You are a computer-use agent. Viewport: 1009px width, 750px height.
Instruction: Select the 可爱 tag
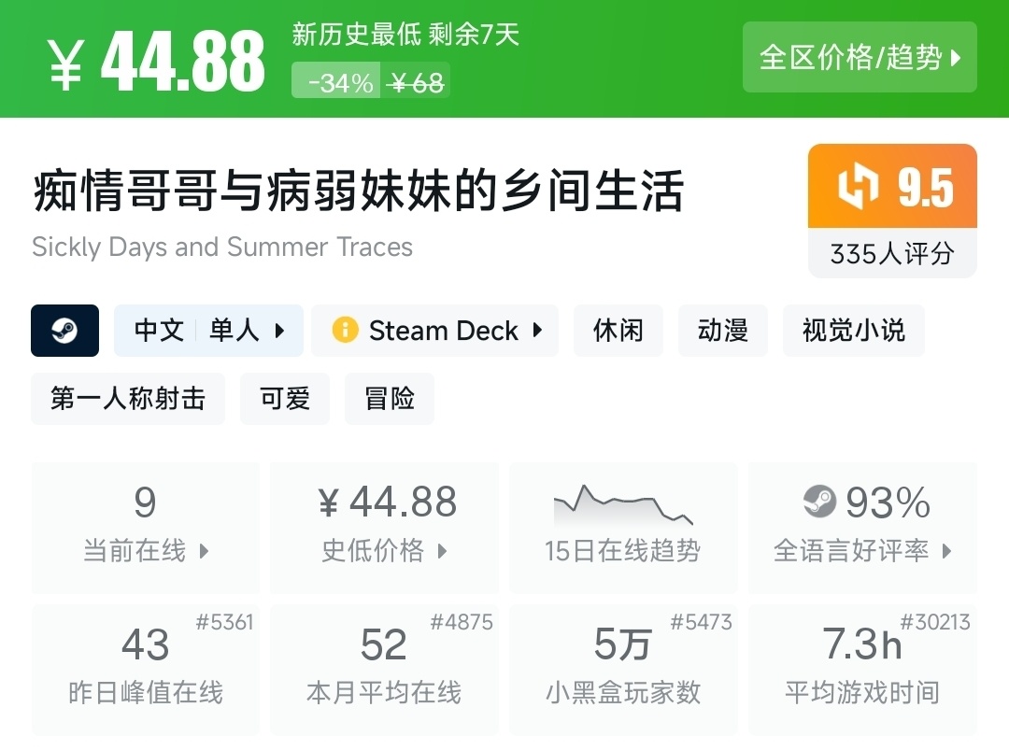285,399
